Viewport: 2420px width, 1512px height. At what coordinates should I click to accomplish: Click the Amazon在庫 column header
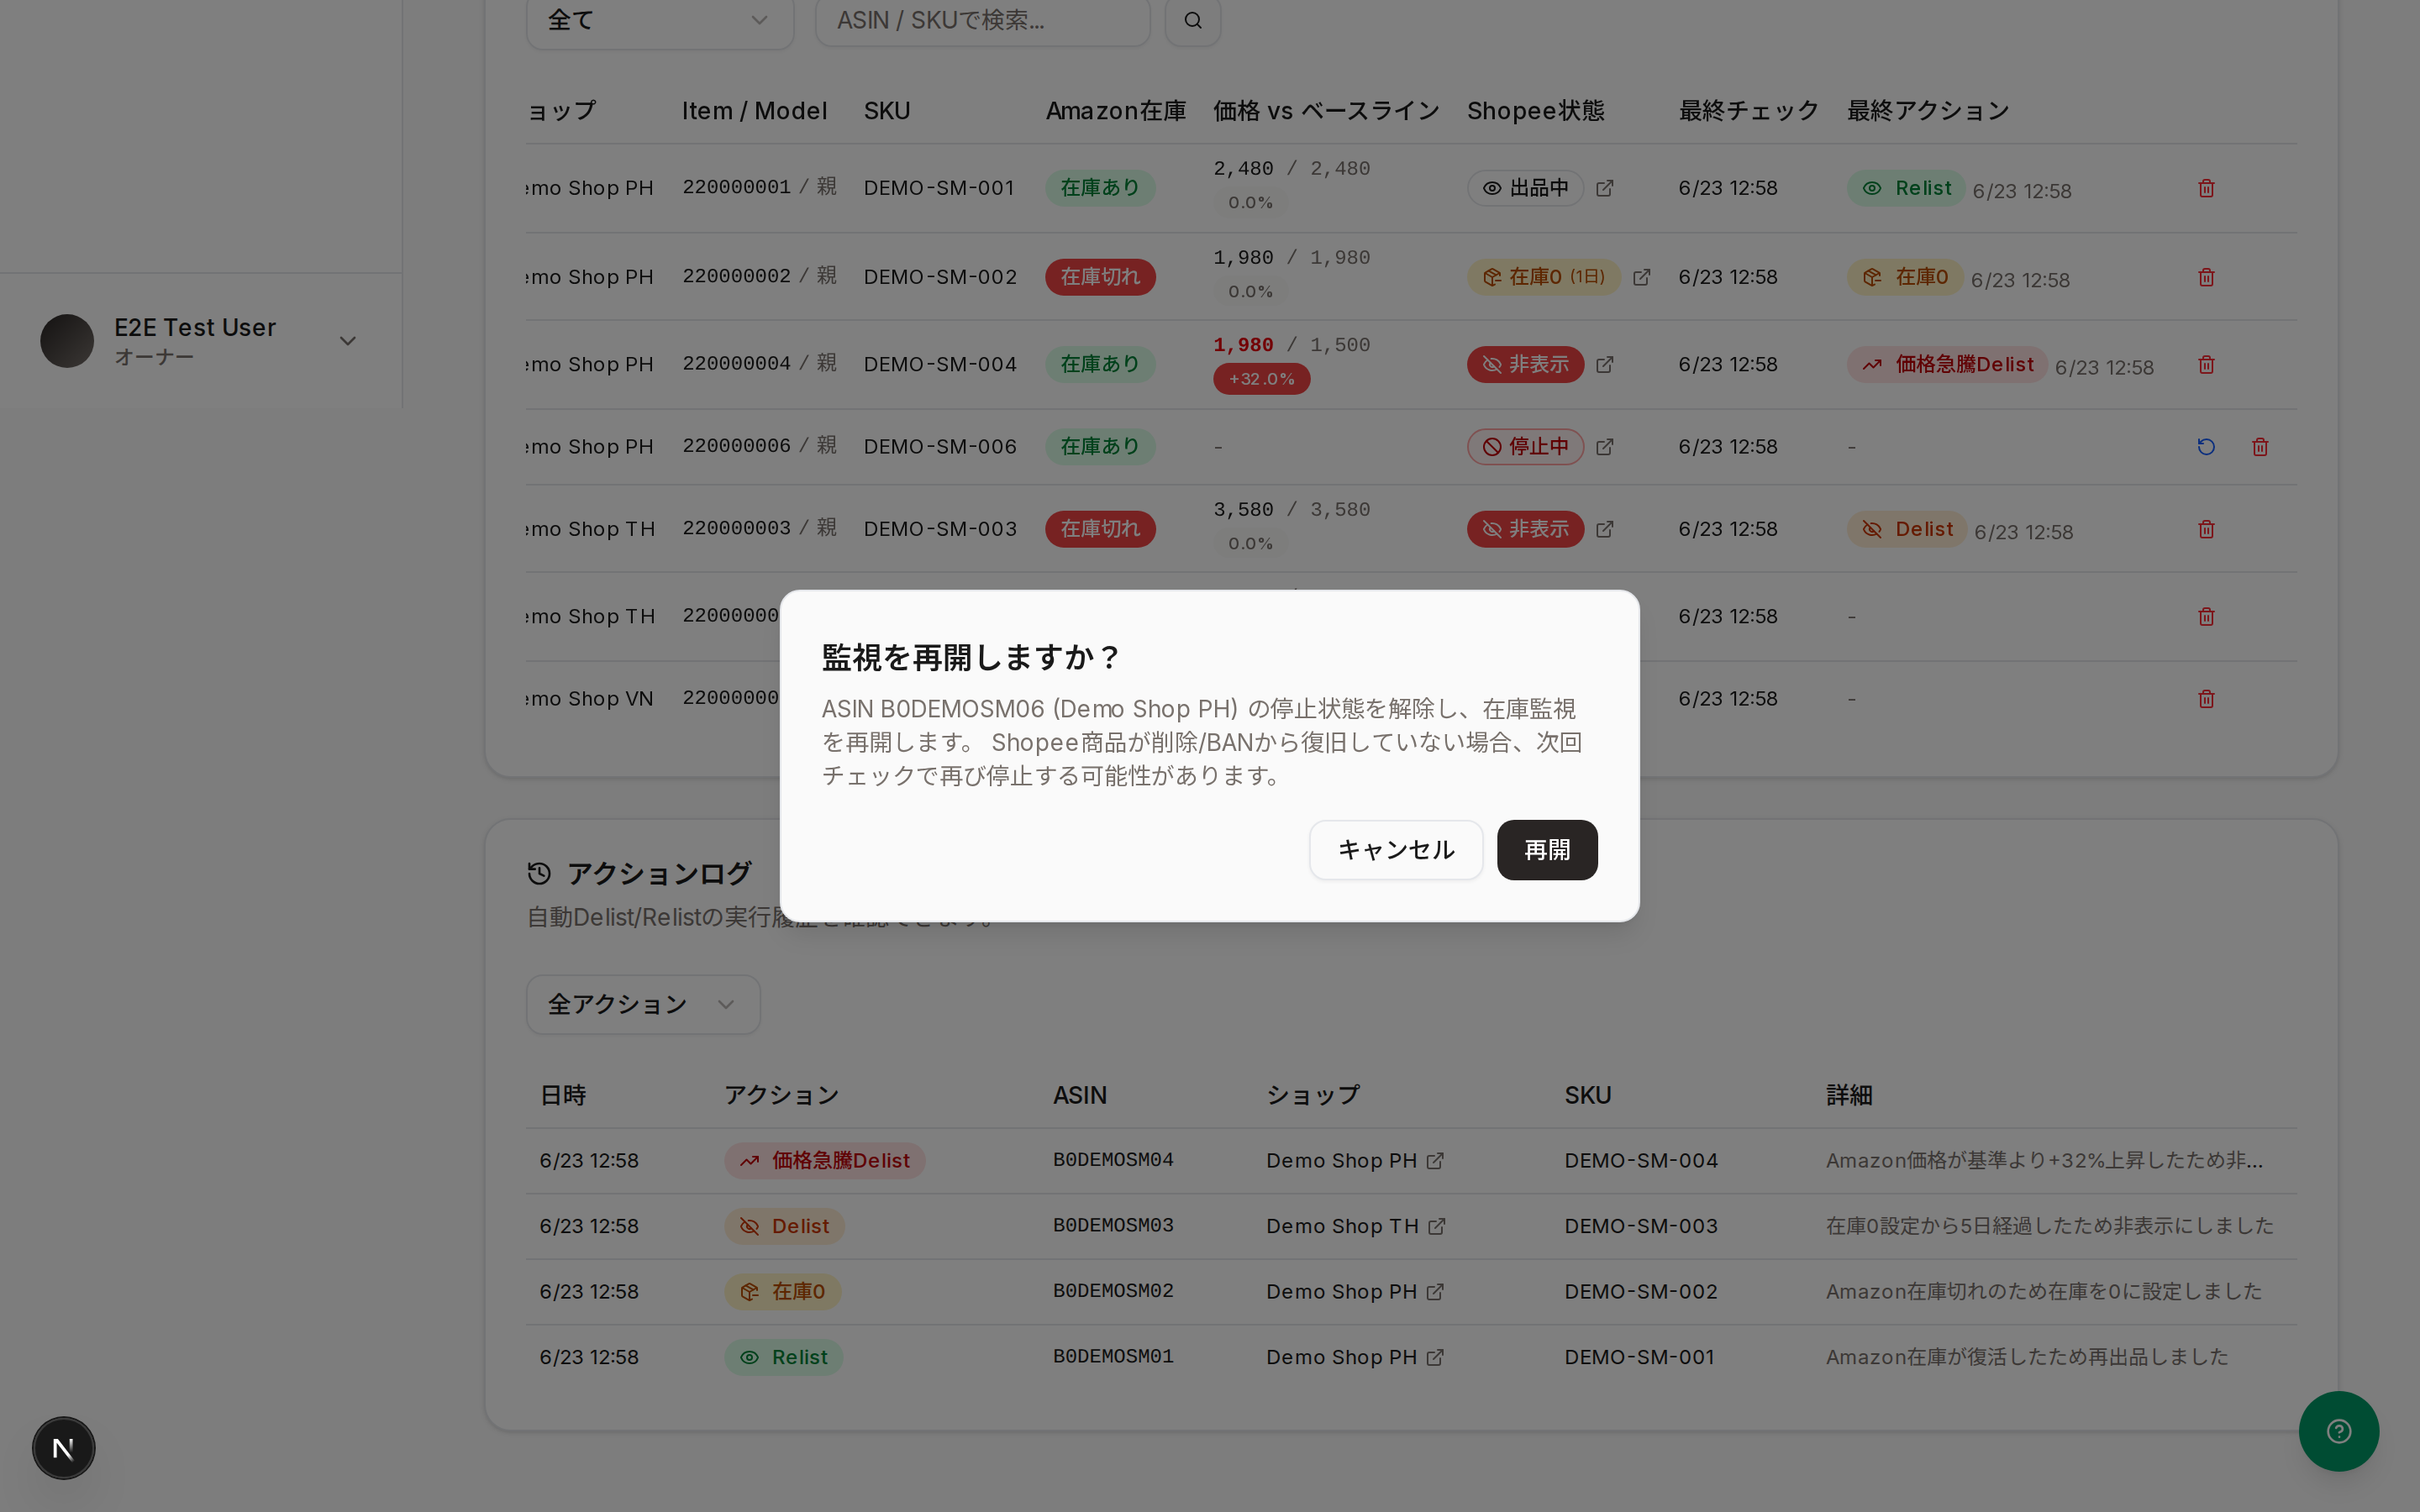(1115, 111)
